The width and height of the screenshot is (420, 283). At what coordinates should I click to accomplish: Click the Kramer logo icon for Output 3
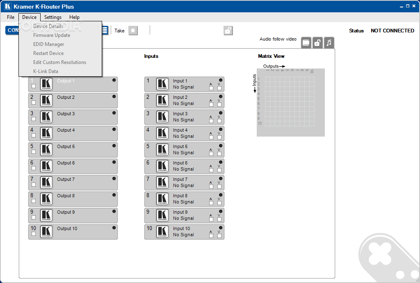click(46, 117)
